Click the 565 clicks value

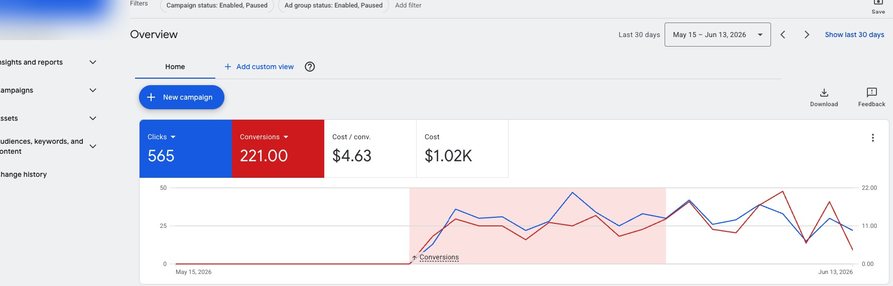click(161, 156)
